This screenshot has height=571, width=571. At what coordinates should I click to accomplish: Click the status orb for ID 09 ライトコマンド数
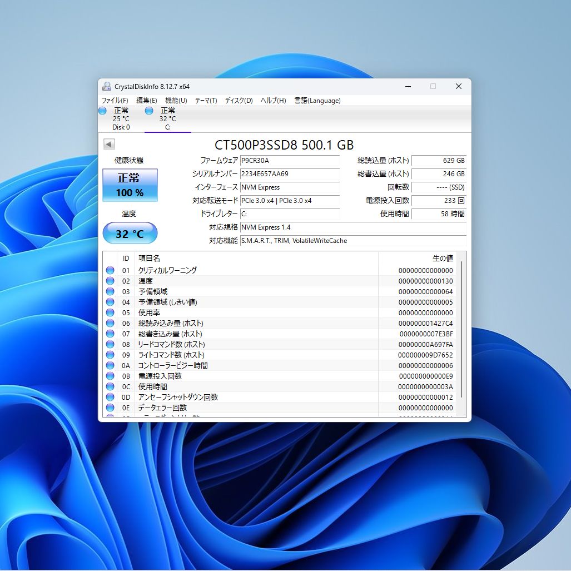[x=110, y=355]
